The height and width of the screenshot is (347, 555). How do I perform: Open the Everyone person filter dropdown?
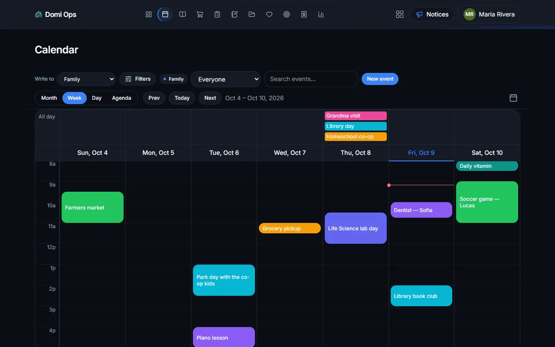click(x=225, y=79)
